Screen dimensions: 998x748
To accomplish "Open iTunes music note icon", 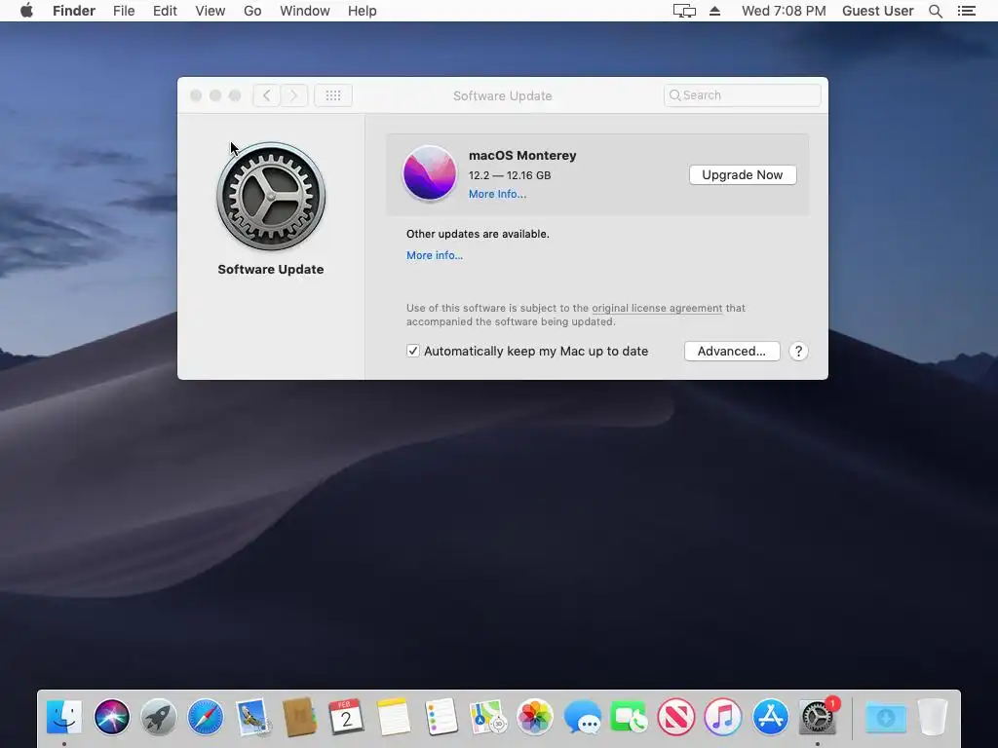I will point(723,717).
